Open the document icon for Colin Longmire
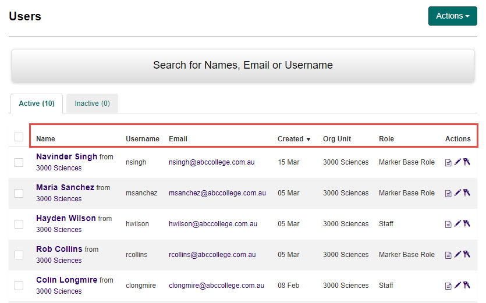 (x=448, y=286)
